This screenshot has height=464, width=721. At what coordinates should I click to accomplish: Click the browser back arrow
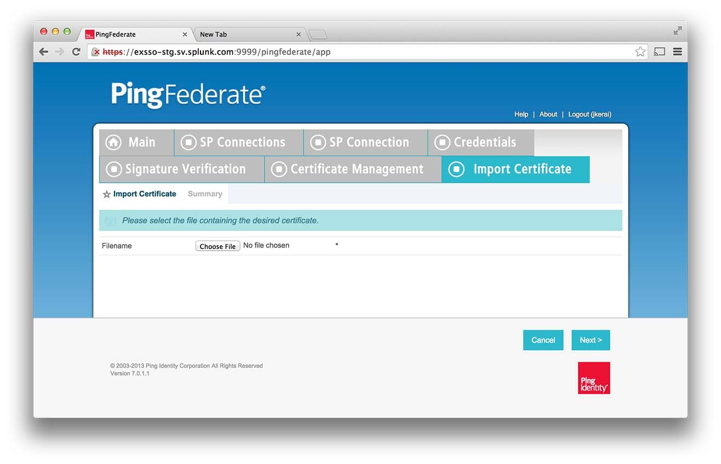44,51
